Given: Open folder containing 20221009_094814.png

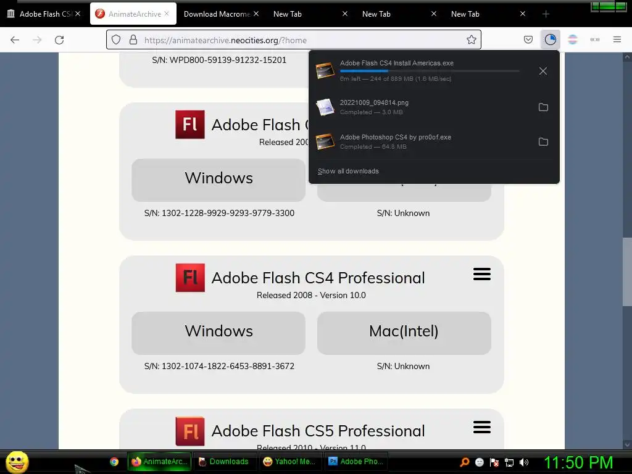Looking at the screenshot, I should 543,107.
